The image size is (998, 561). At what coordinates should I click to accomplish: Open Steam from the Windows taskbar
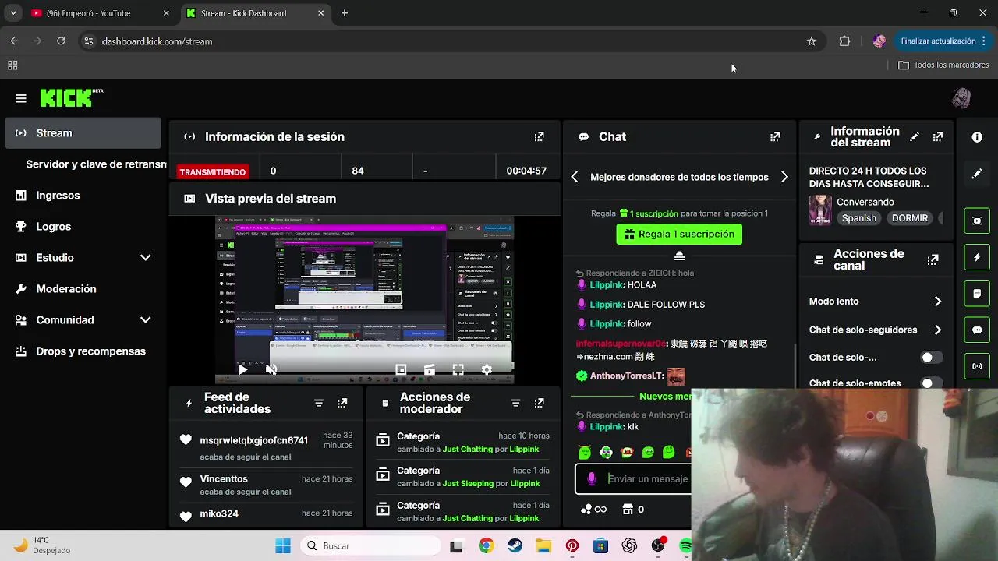click(515, 546)
